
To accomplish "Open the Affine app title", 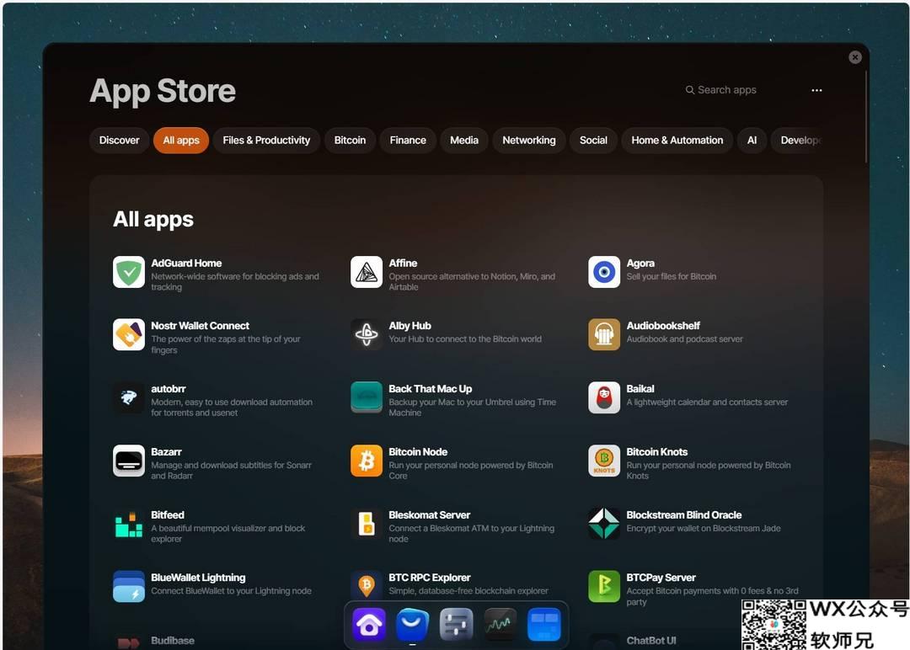I will click(403, 264).
